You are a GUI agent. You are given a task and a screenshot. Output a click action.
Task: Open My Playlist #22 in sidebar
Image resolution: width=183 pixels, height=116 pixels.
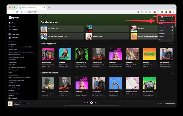(x=13, y=44)
